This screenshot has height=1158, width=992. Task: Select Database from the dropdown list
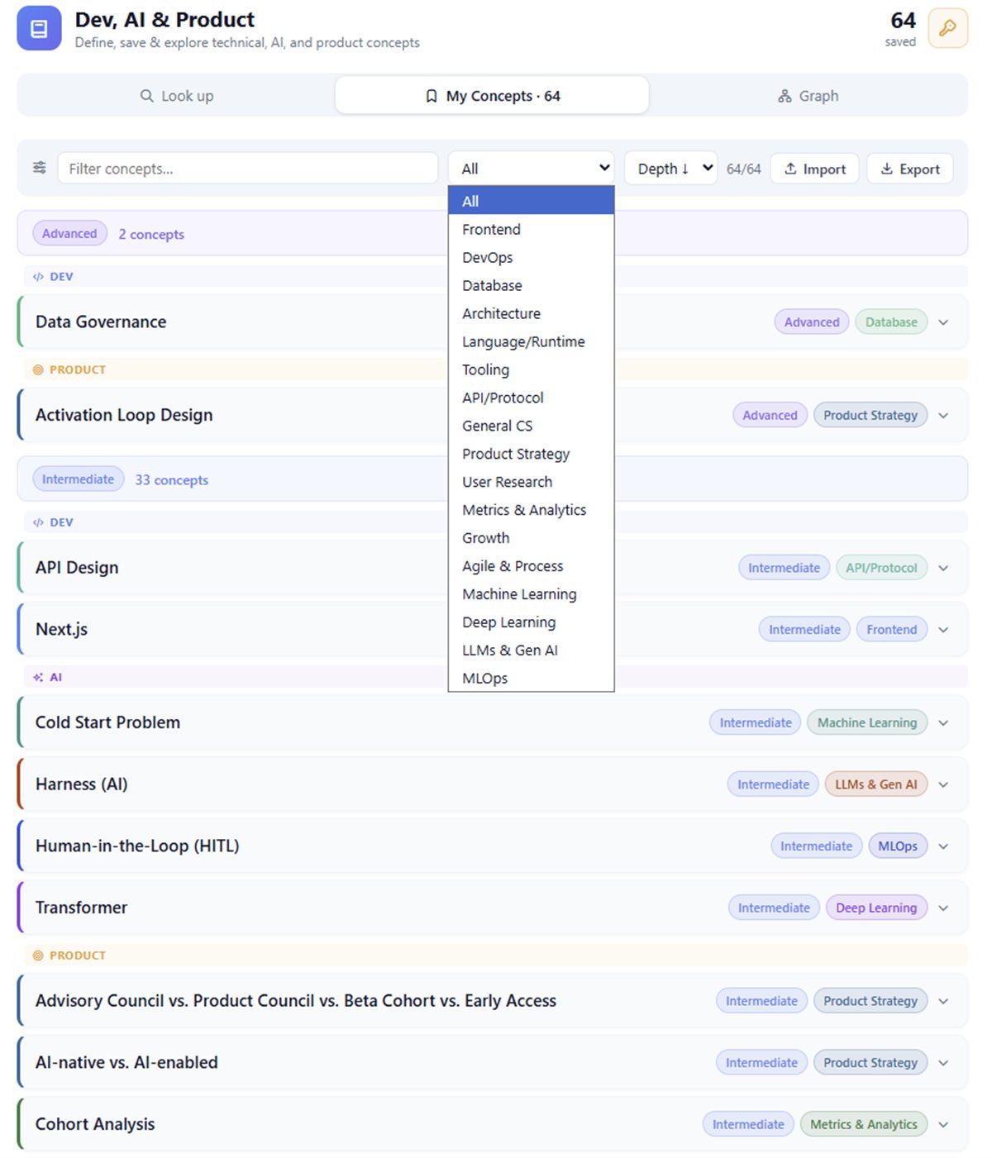click(531, 285)
